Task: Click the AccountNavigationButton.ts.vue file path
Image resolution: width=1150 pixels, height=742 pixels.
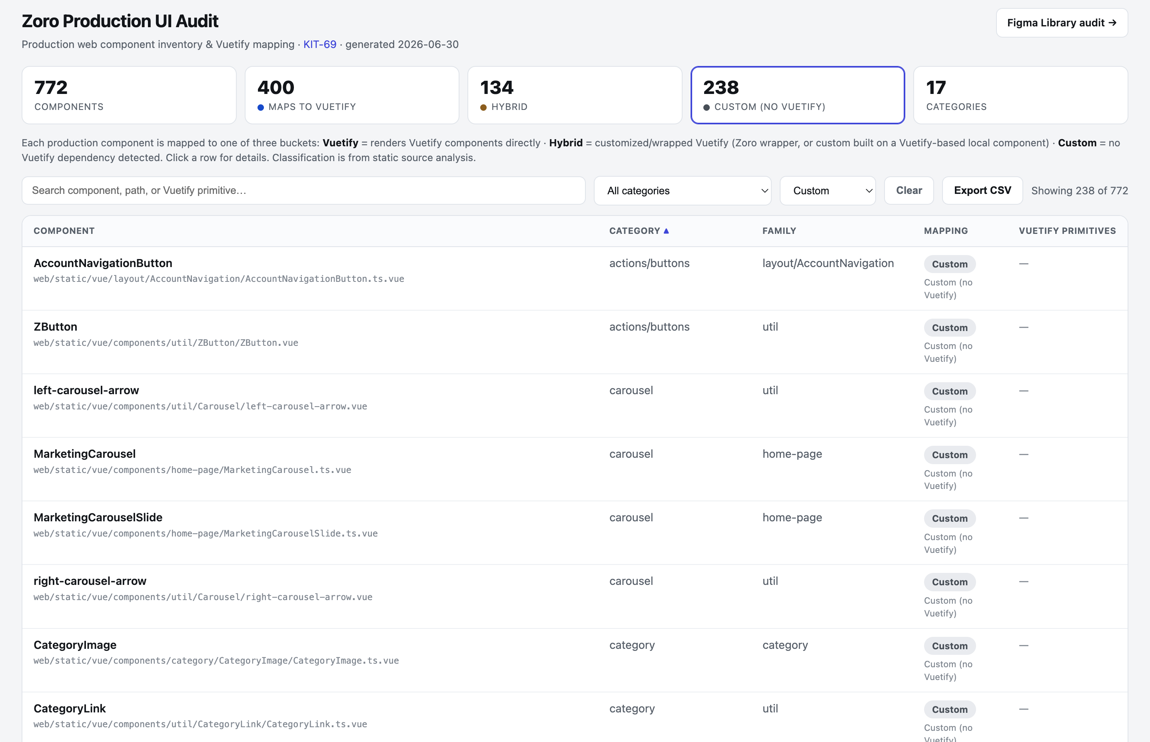Action: tap(219, 279)
